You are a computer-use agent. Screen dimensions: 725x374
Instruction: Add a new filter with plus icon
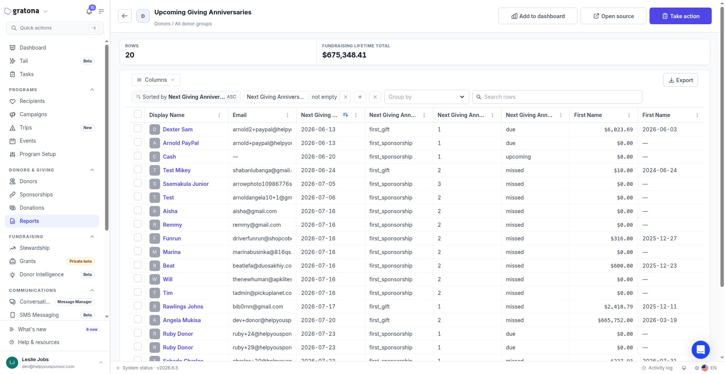360,97
